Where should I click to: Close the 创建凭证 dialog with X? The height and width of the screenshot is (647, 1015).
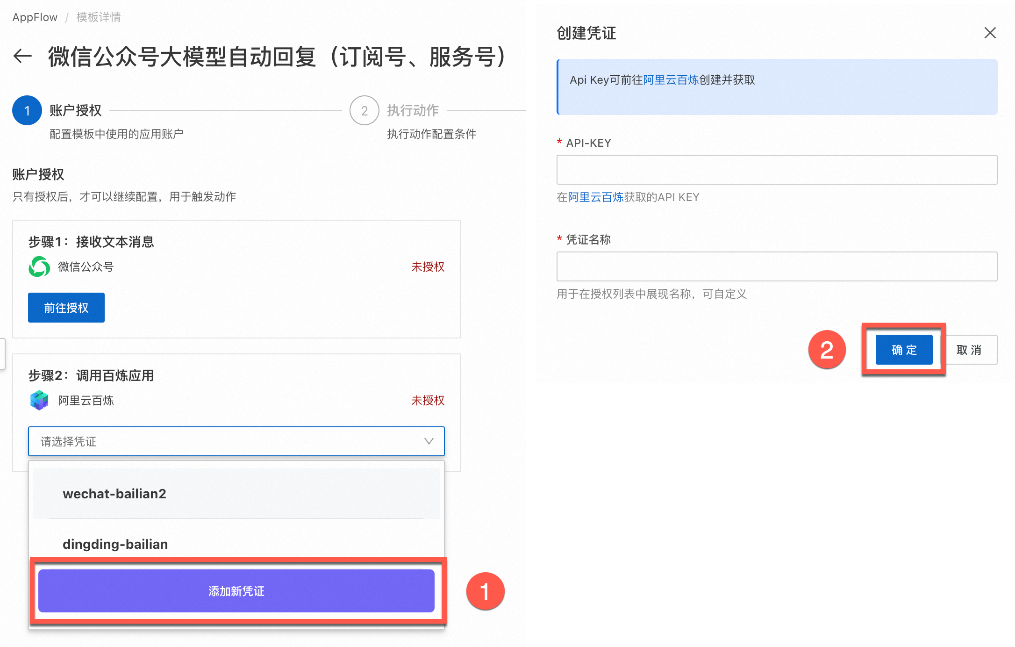pyautogui.click(x=990, y=33)
